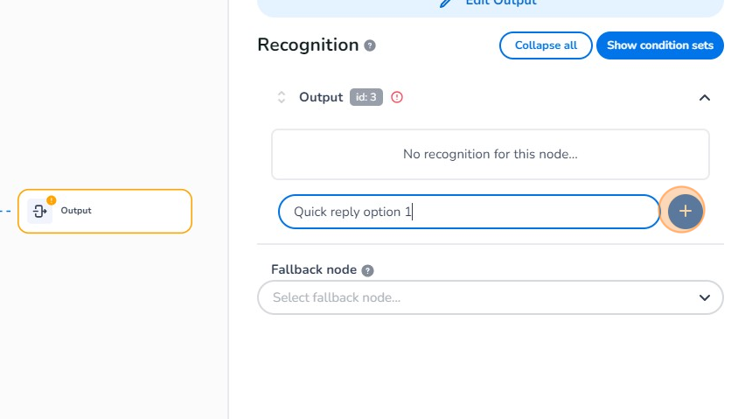
Task: Click the Output section title text
Action: (321, 97)
